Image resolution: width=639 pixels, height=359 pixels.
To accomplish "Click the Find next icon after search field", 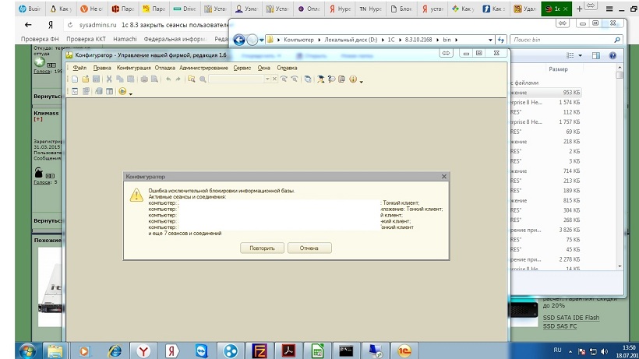I will (x=284, y=79).
